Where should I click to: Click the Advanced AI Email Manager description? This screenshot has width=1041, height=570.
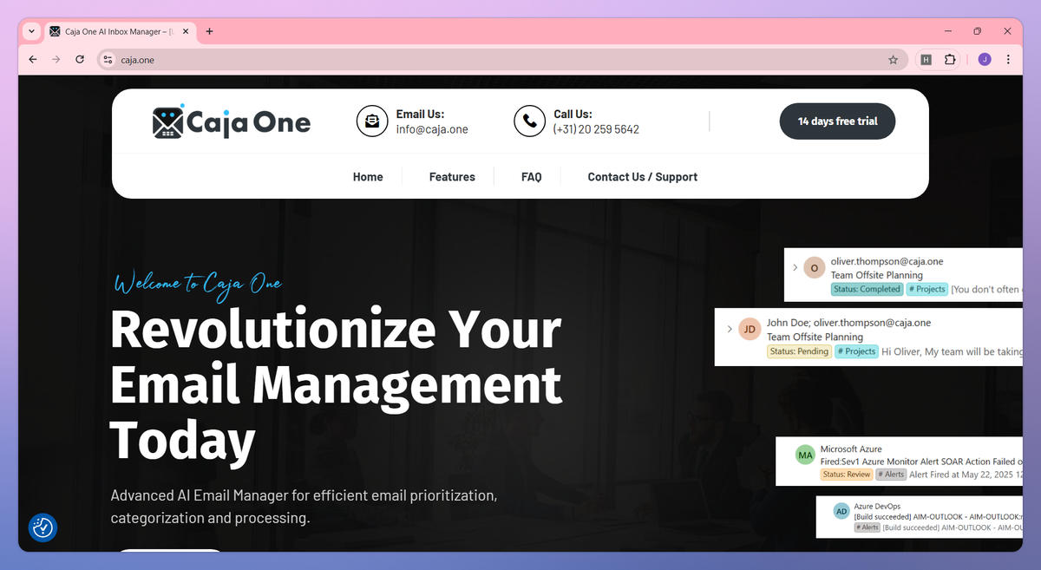pyautogui.click(x=304, y=508)
